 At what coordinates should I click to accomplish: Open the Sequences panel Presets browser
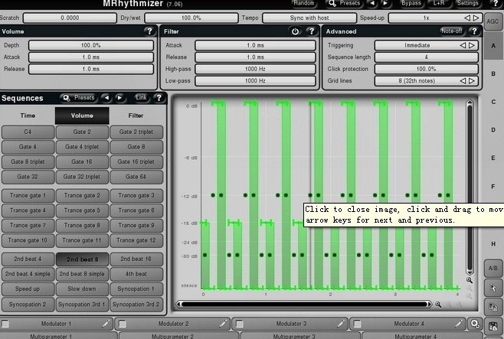79,98
